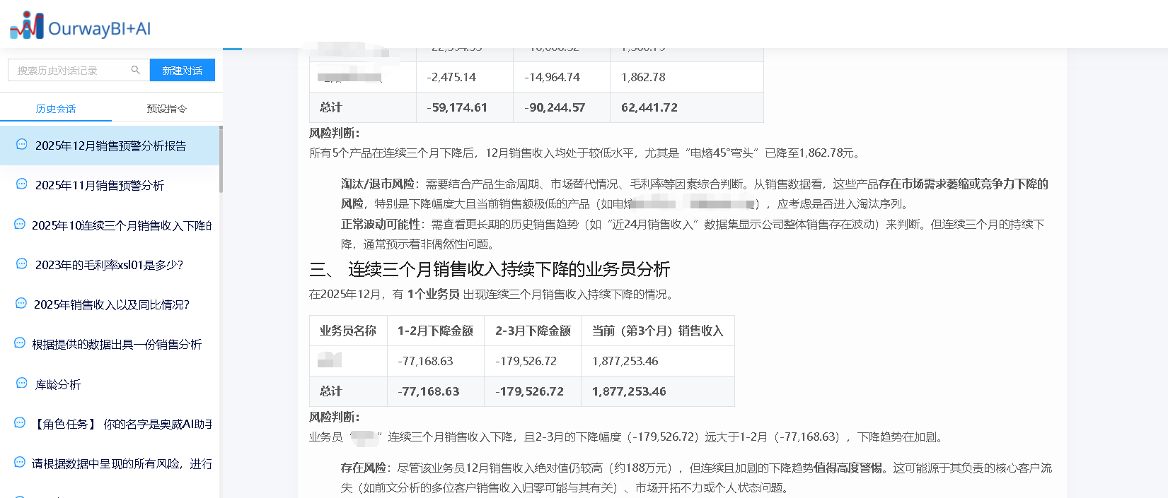Click the 业务员名称 column header
The width and height of the screenshot is (1168, 498).
click(348, 331)
